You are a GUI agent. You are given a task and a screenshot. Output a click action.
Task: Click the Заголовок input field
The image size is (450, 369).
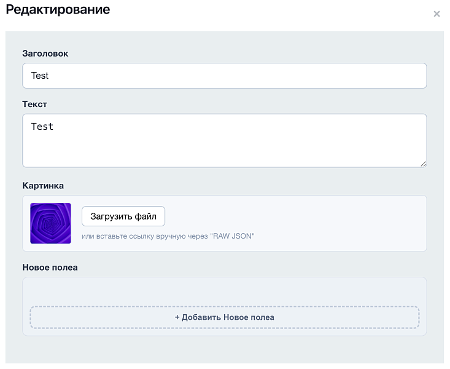click(x=224, y=76)
